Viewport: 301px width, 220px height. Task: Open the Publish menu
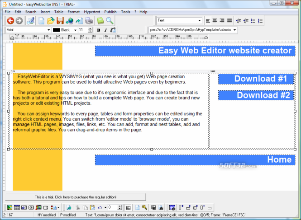pyautogui.click(x=110, y=12)
